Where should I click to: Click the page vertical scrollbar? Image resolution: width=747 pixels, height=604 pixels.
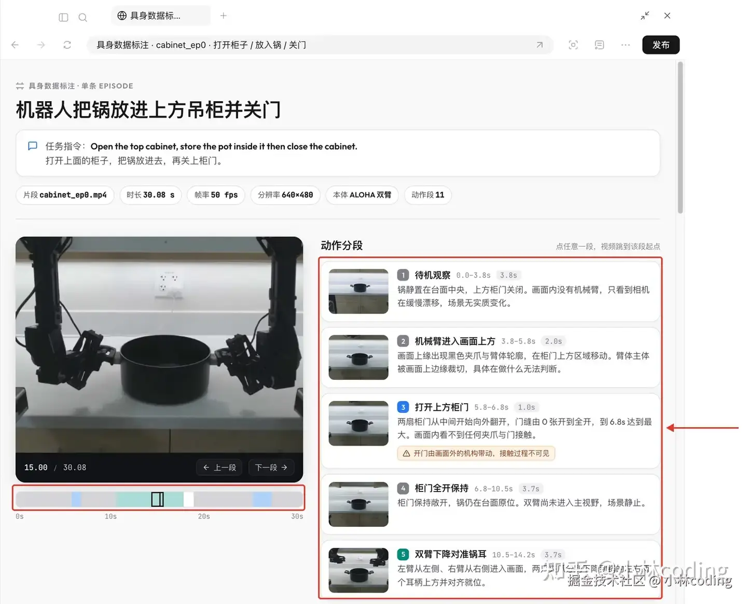tap(680, 138)
